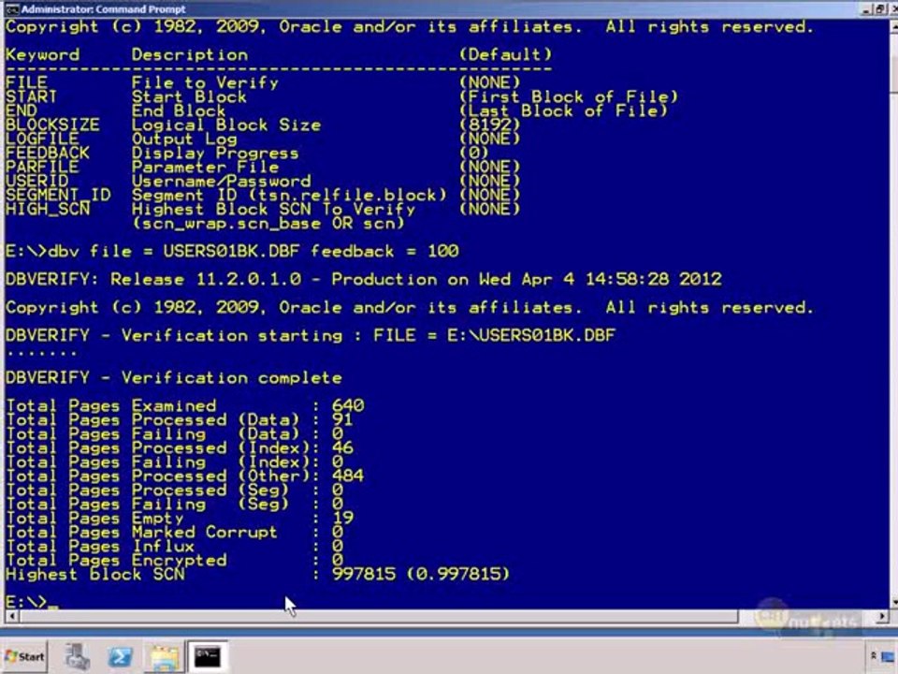The width and height of the screenshot is (898, 674).
Task: Click the 'HIGH_SCN' keyword row
Action: click(263, 209)
